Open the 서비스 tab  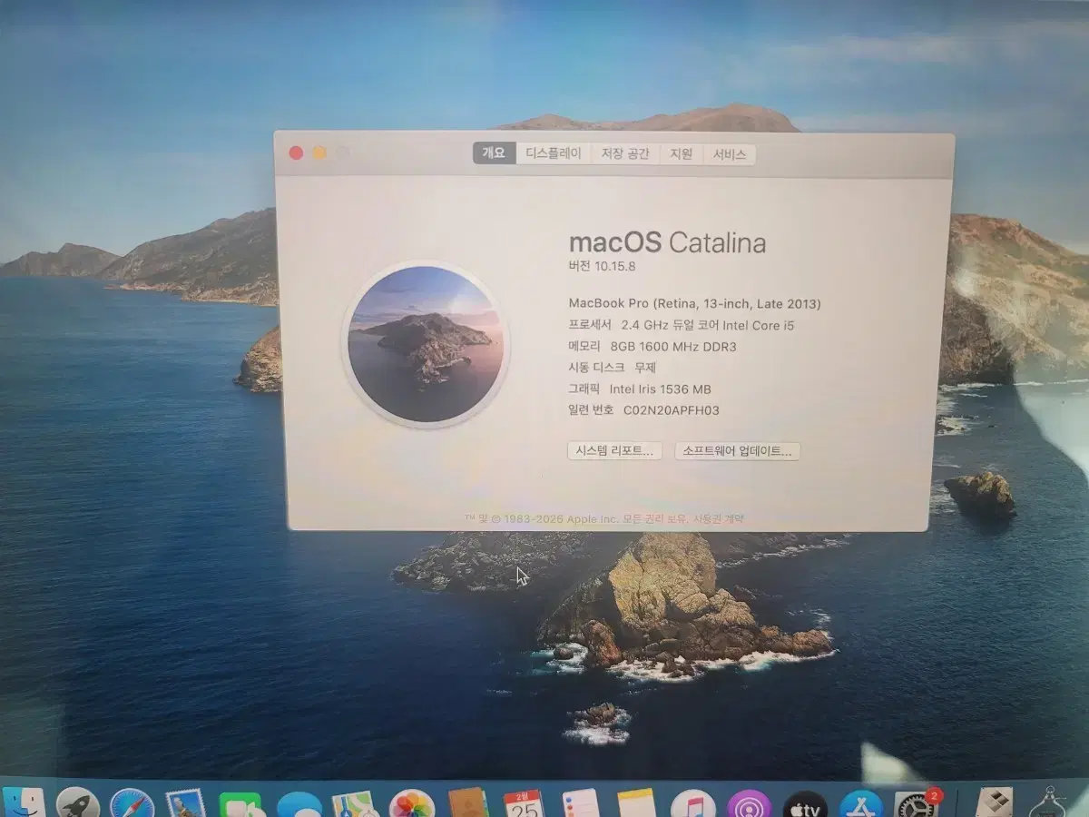[x=730, y=153]
